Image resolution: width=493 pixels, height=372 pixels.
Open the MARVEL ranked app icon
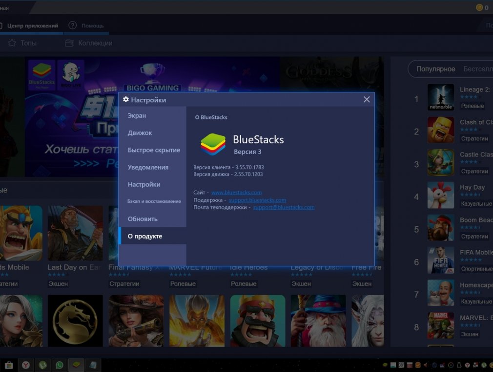pos(440,326)
